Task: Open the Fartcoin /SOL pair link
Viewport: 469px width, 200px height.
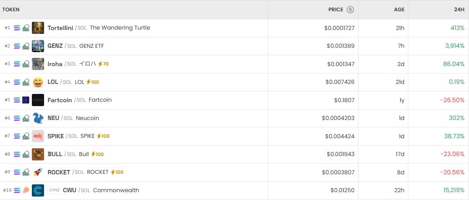Action: click(60, 100)
